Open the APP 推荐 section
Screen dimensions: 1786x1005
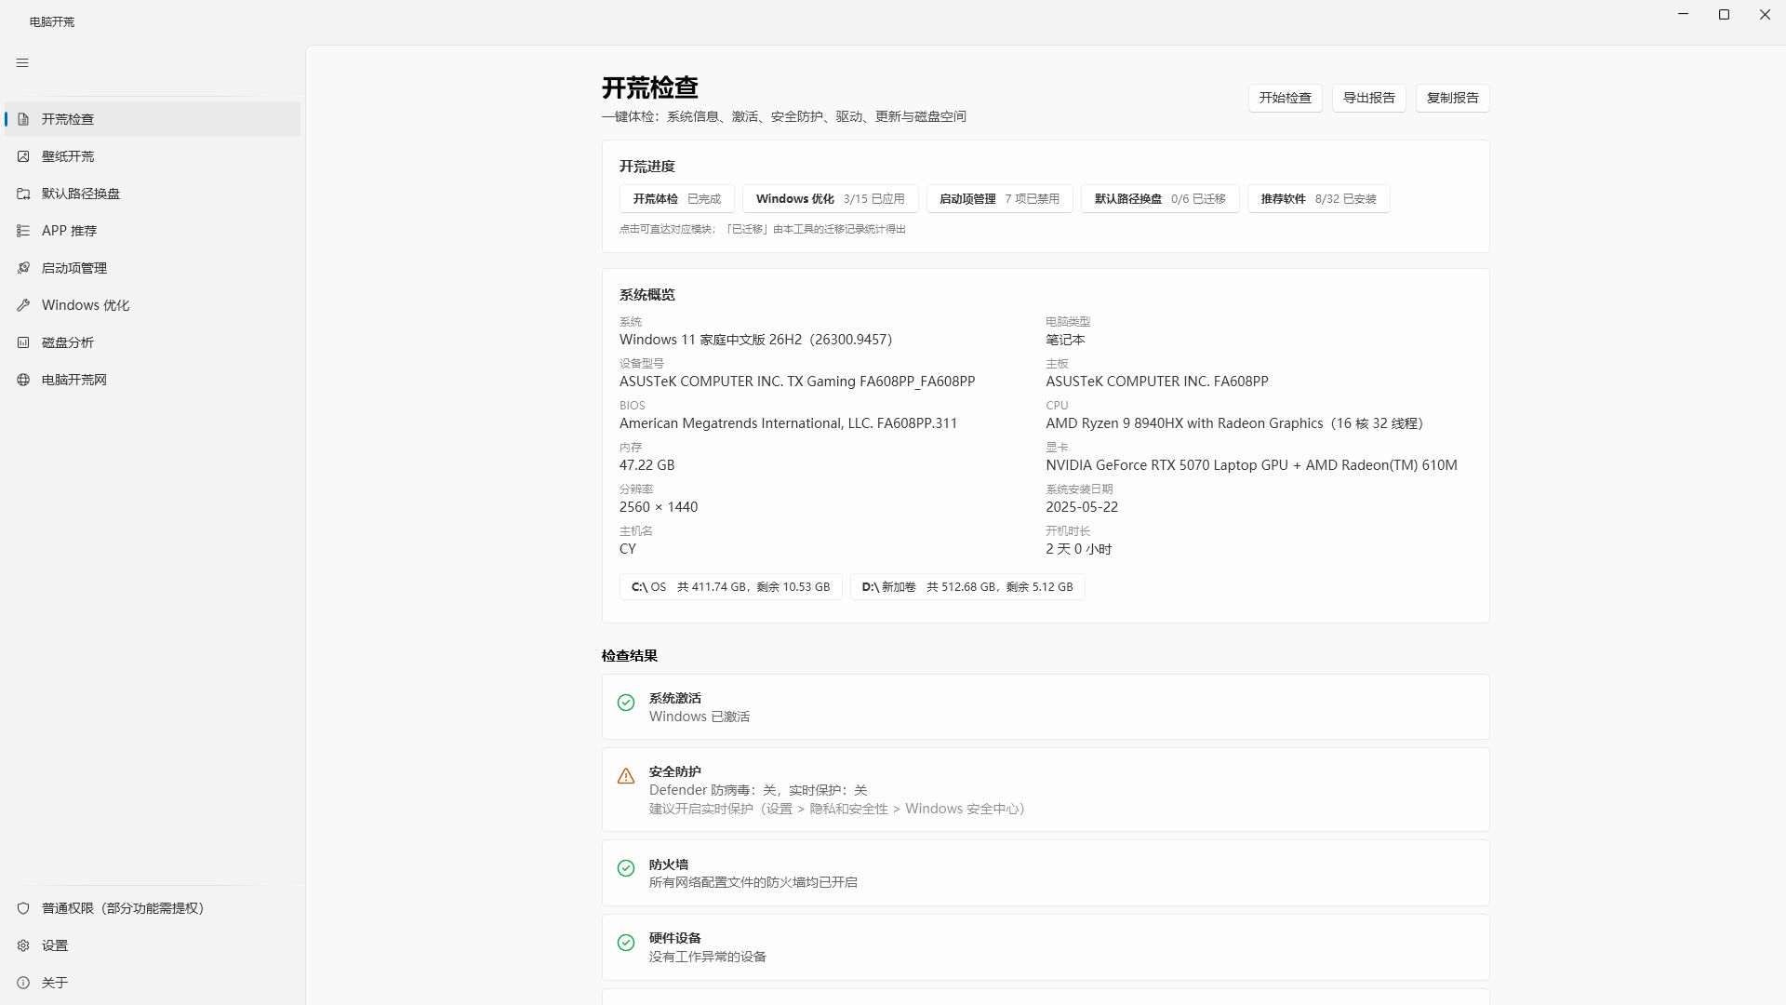(153, 231)
